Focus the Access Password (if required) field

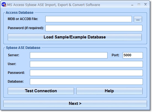coord(94,28)
